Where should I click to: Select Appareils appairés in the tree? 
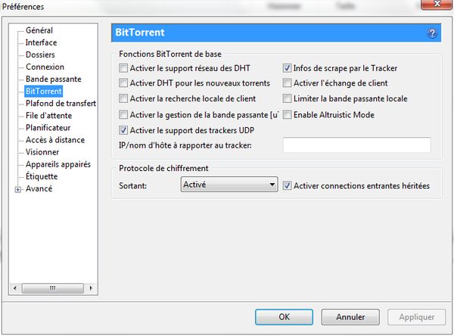click(x=58, y=164)
